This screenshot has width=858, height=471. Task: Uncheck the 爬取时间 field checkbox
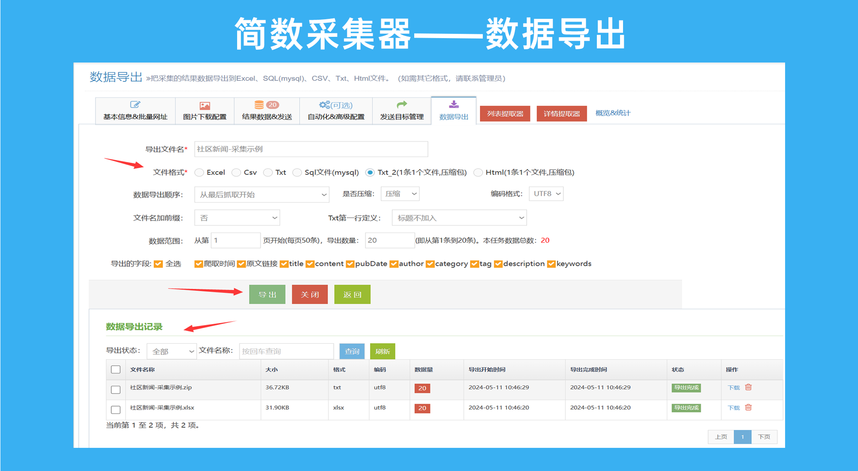click(199, 264)
